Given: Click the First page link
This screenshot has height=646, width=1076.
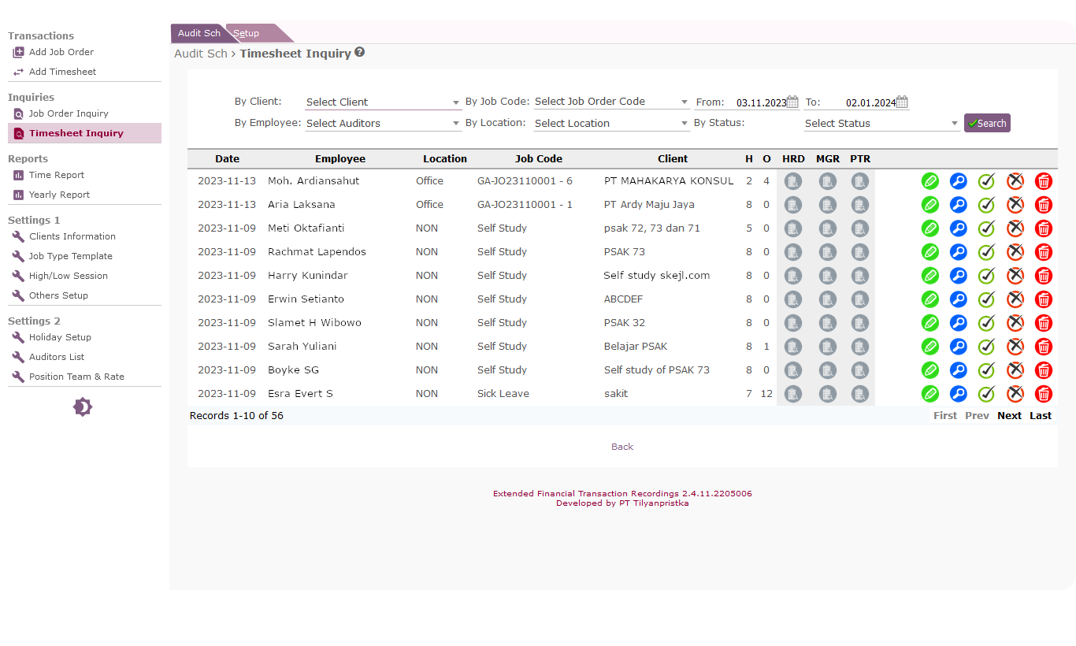Looking at the screenshot, I should [945, 416].
